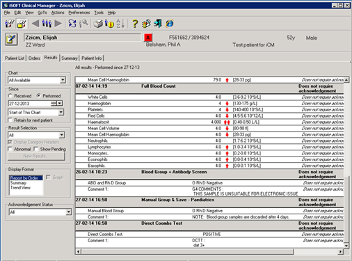352x261 pixels.
Task: Go to previous patient with left arrow
Action: (x=35, y=24)
